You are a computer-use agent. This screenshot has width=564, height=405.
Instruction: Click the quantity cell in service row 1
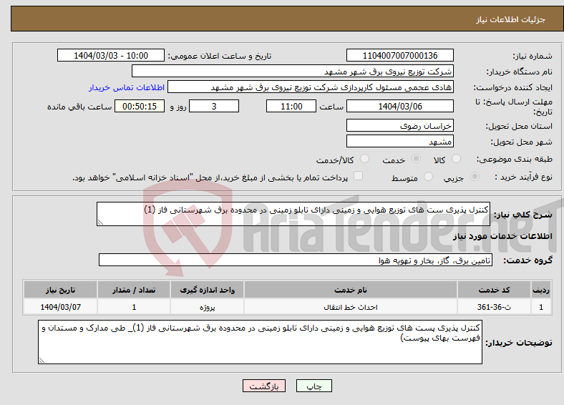[134, 307]
